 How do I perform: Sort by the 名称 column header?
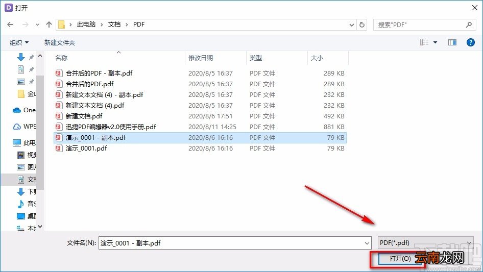click(x=61, y=58)
